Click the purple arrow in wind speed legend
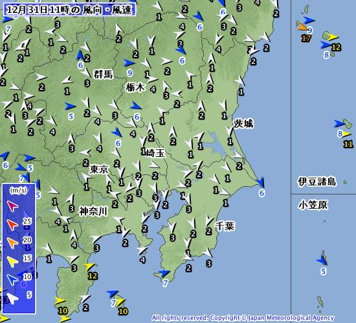Screen dimensions: 356x323 point(12,206)
